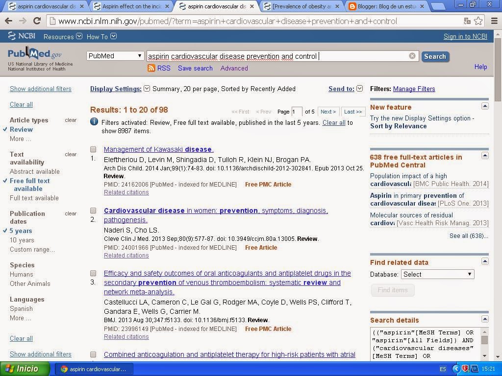Enable the Humans species filter
Viewport: 502px width, 376px height.
pos(21,274)
